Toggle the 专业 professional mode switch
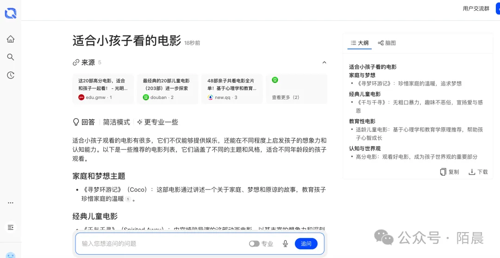 pyautogui.click(x=254, y=244)
